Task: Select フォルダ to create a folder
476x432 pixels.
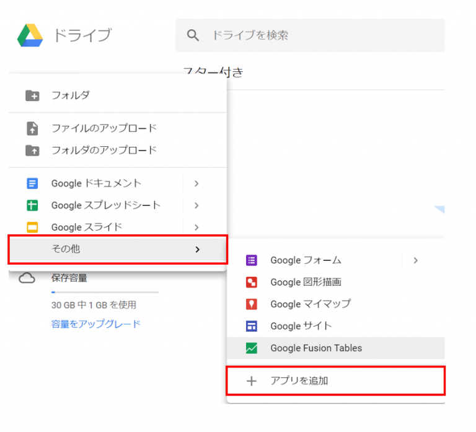Action: click(118, 95)
